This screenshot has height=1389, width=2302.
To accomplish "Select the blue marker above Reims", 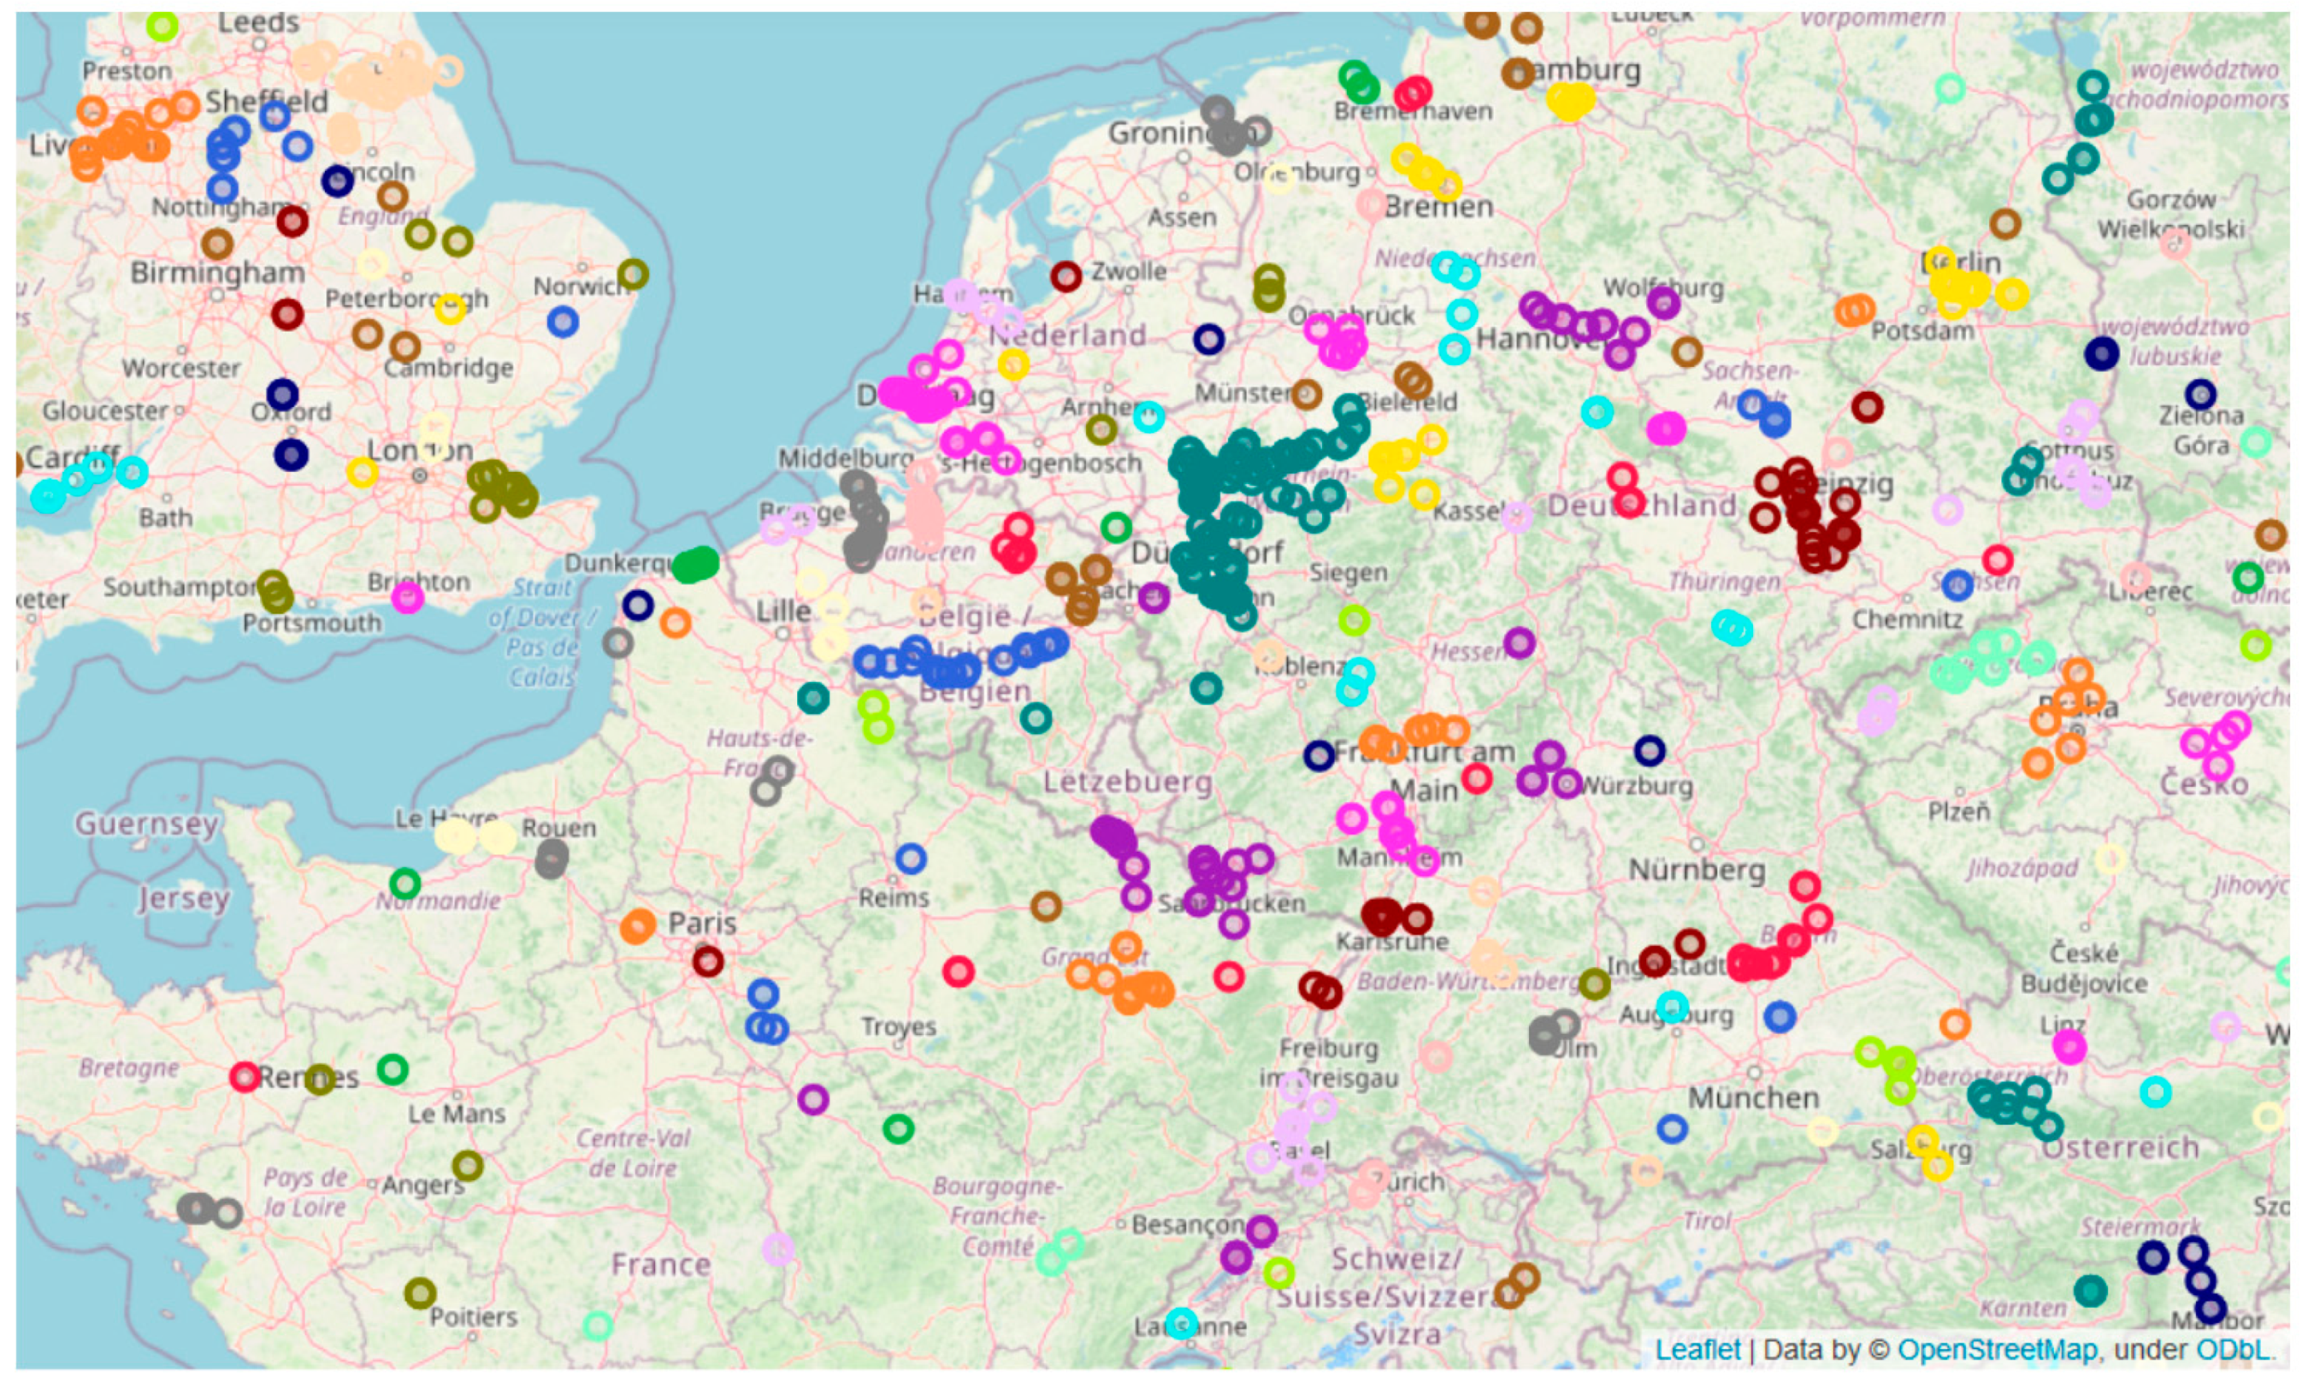I will 911,859.
